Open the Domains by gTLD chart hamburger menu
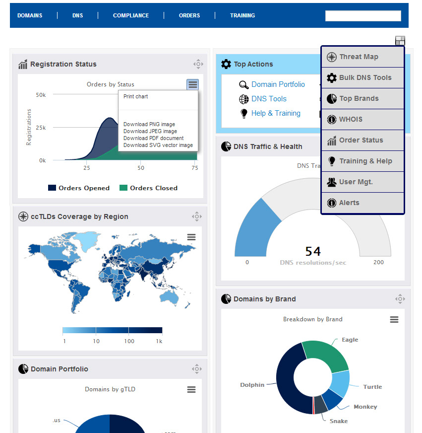The image size is (422, 433). point(191,390)
